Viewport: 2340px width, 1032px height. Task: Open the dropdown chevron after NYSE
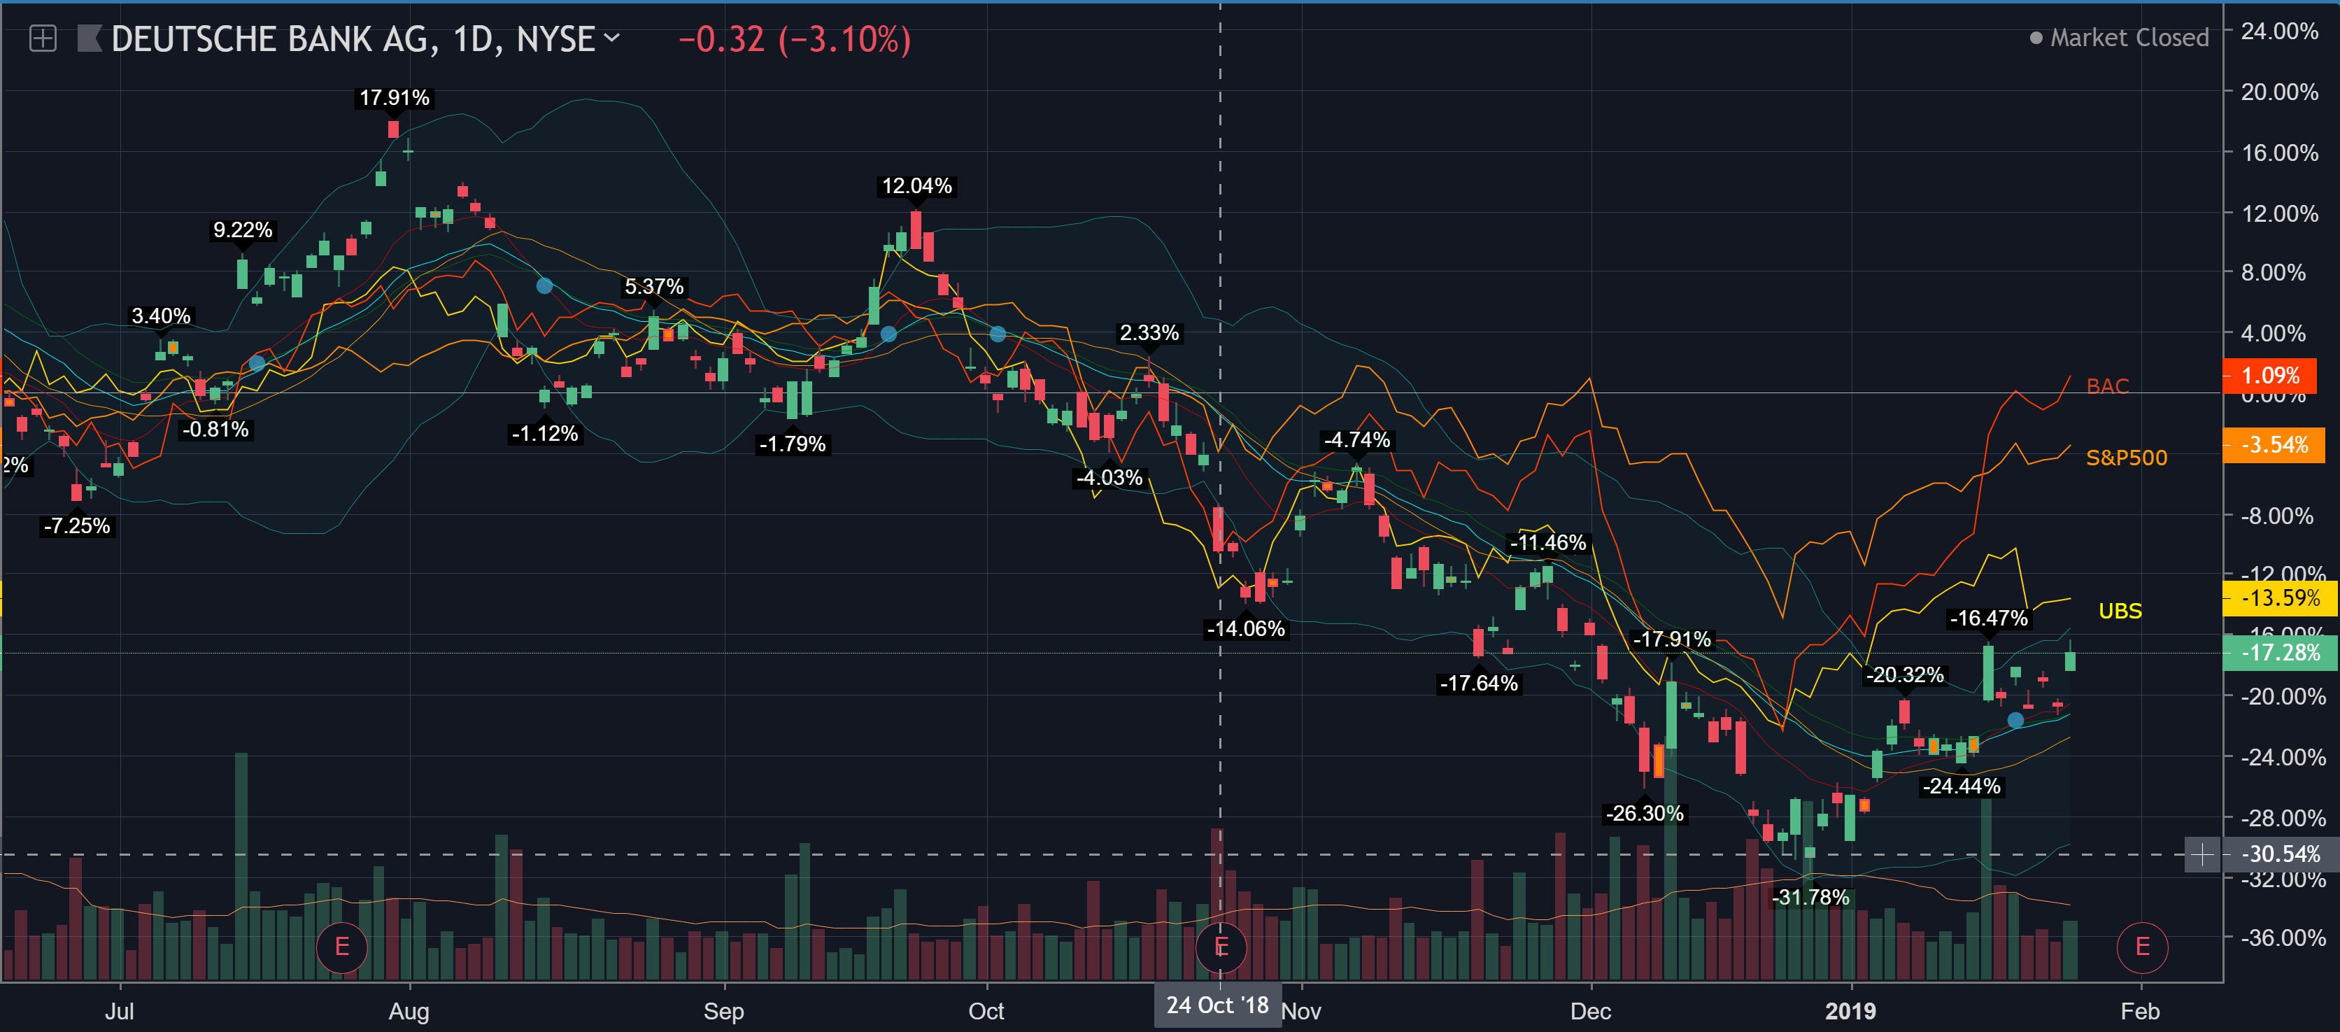[x=611, y=37]
